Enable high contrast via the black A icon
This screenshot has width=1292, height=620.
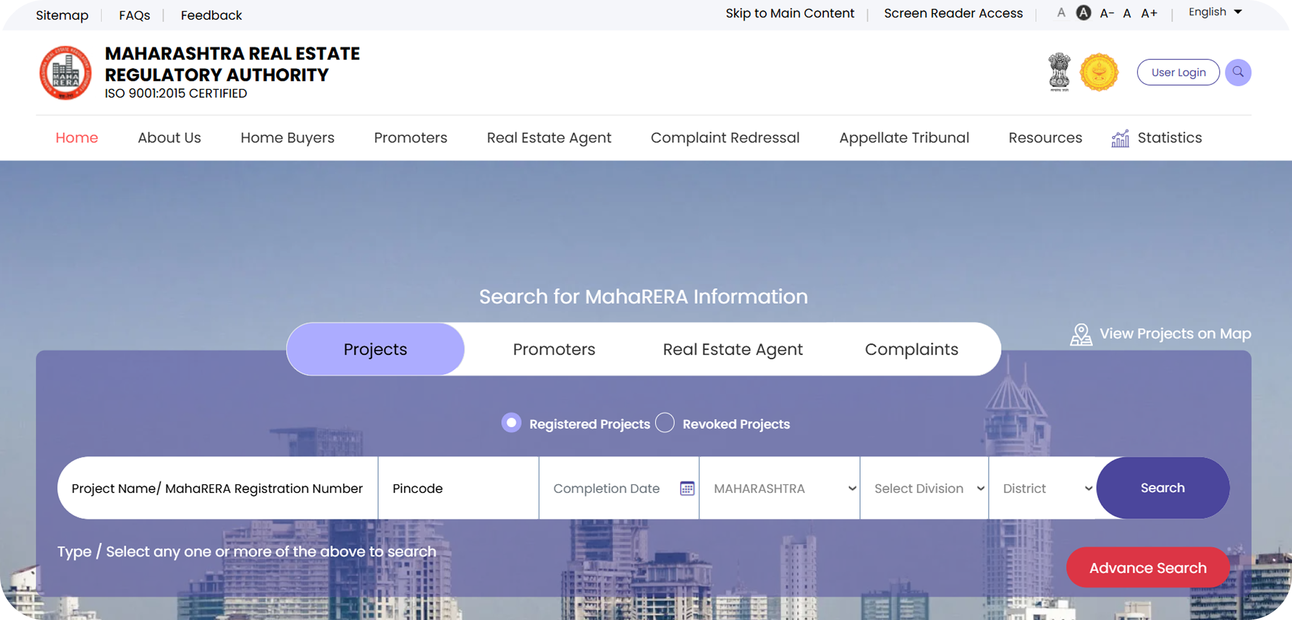(1084, 12)
